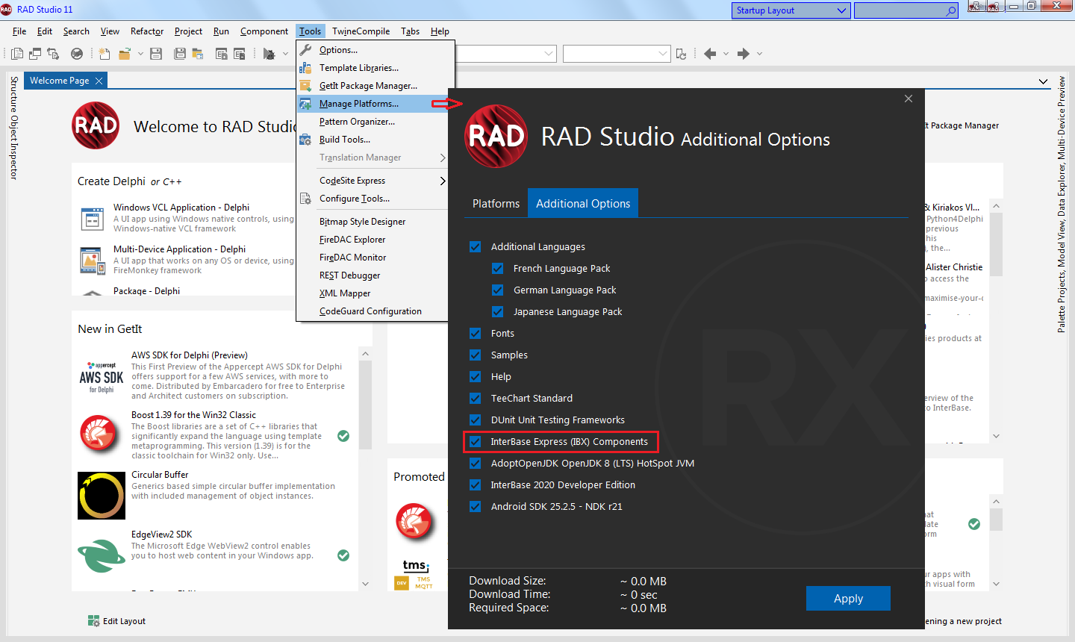Screen dimensions: 1075x642
Task: Click the Toggle Form/Unit toolbar icon
Action: coord(53,54)
